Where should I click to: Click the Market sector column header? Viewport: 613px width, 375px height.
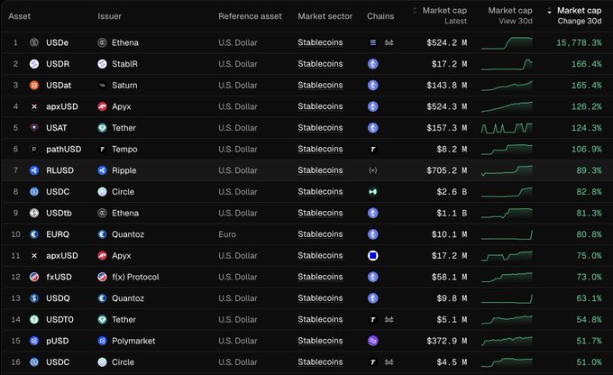click(325, 16)
